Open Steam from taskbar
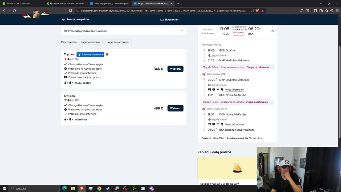The height and width of the screenshot is (192, 341). [108, 189]
